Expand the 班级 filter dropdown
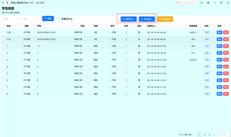Viewport: 231px width, 137px height. pos(30,19)
